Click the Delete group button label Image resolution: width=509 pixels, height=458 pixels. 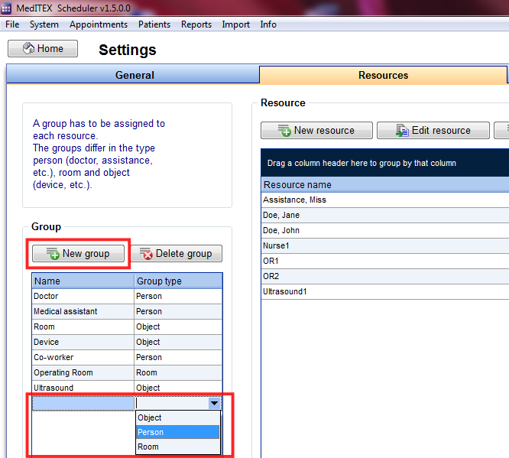[x=183, y=253]
